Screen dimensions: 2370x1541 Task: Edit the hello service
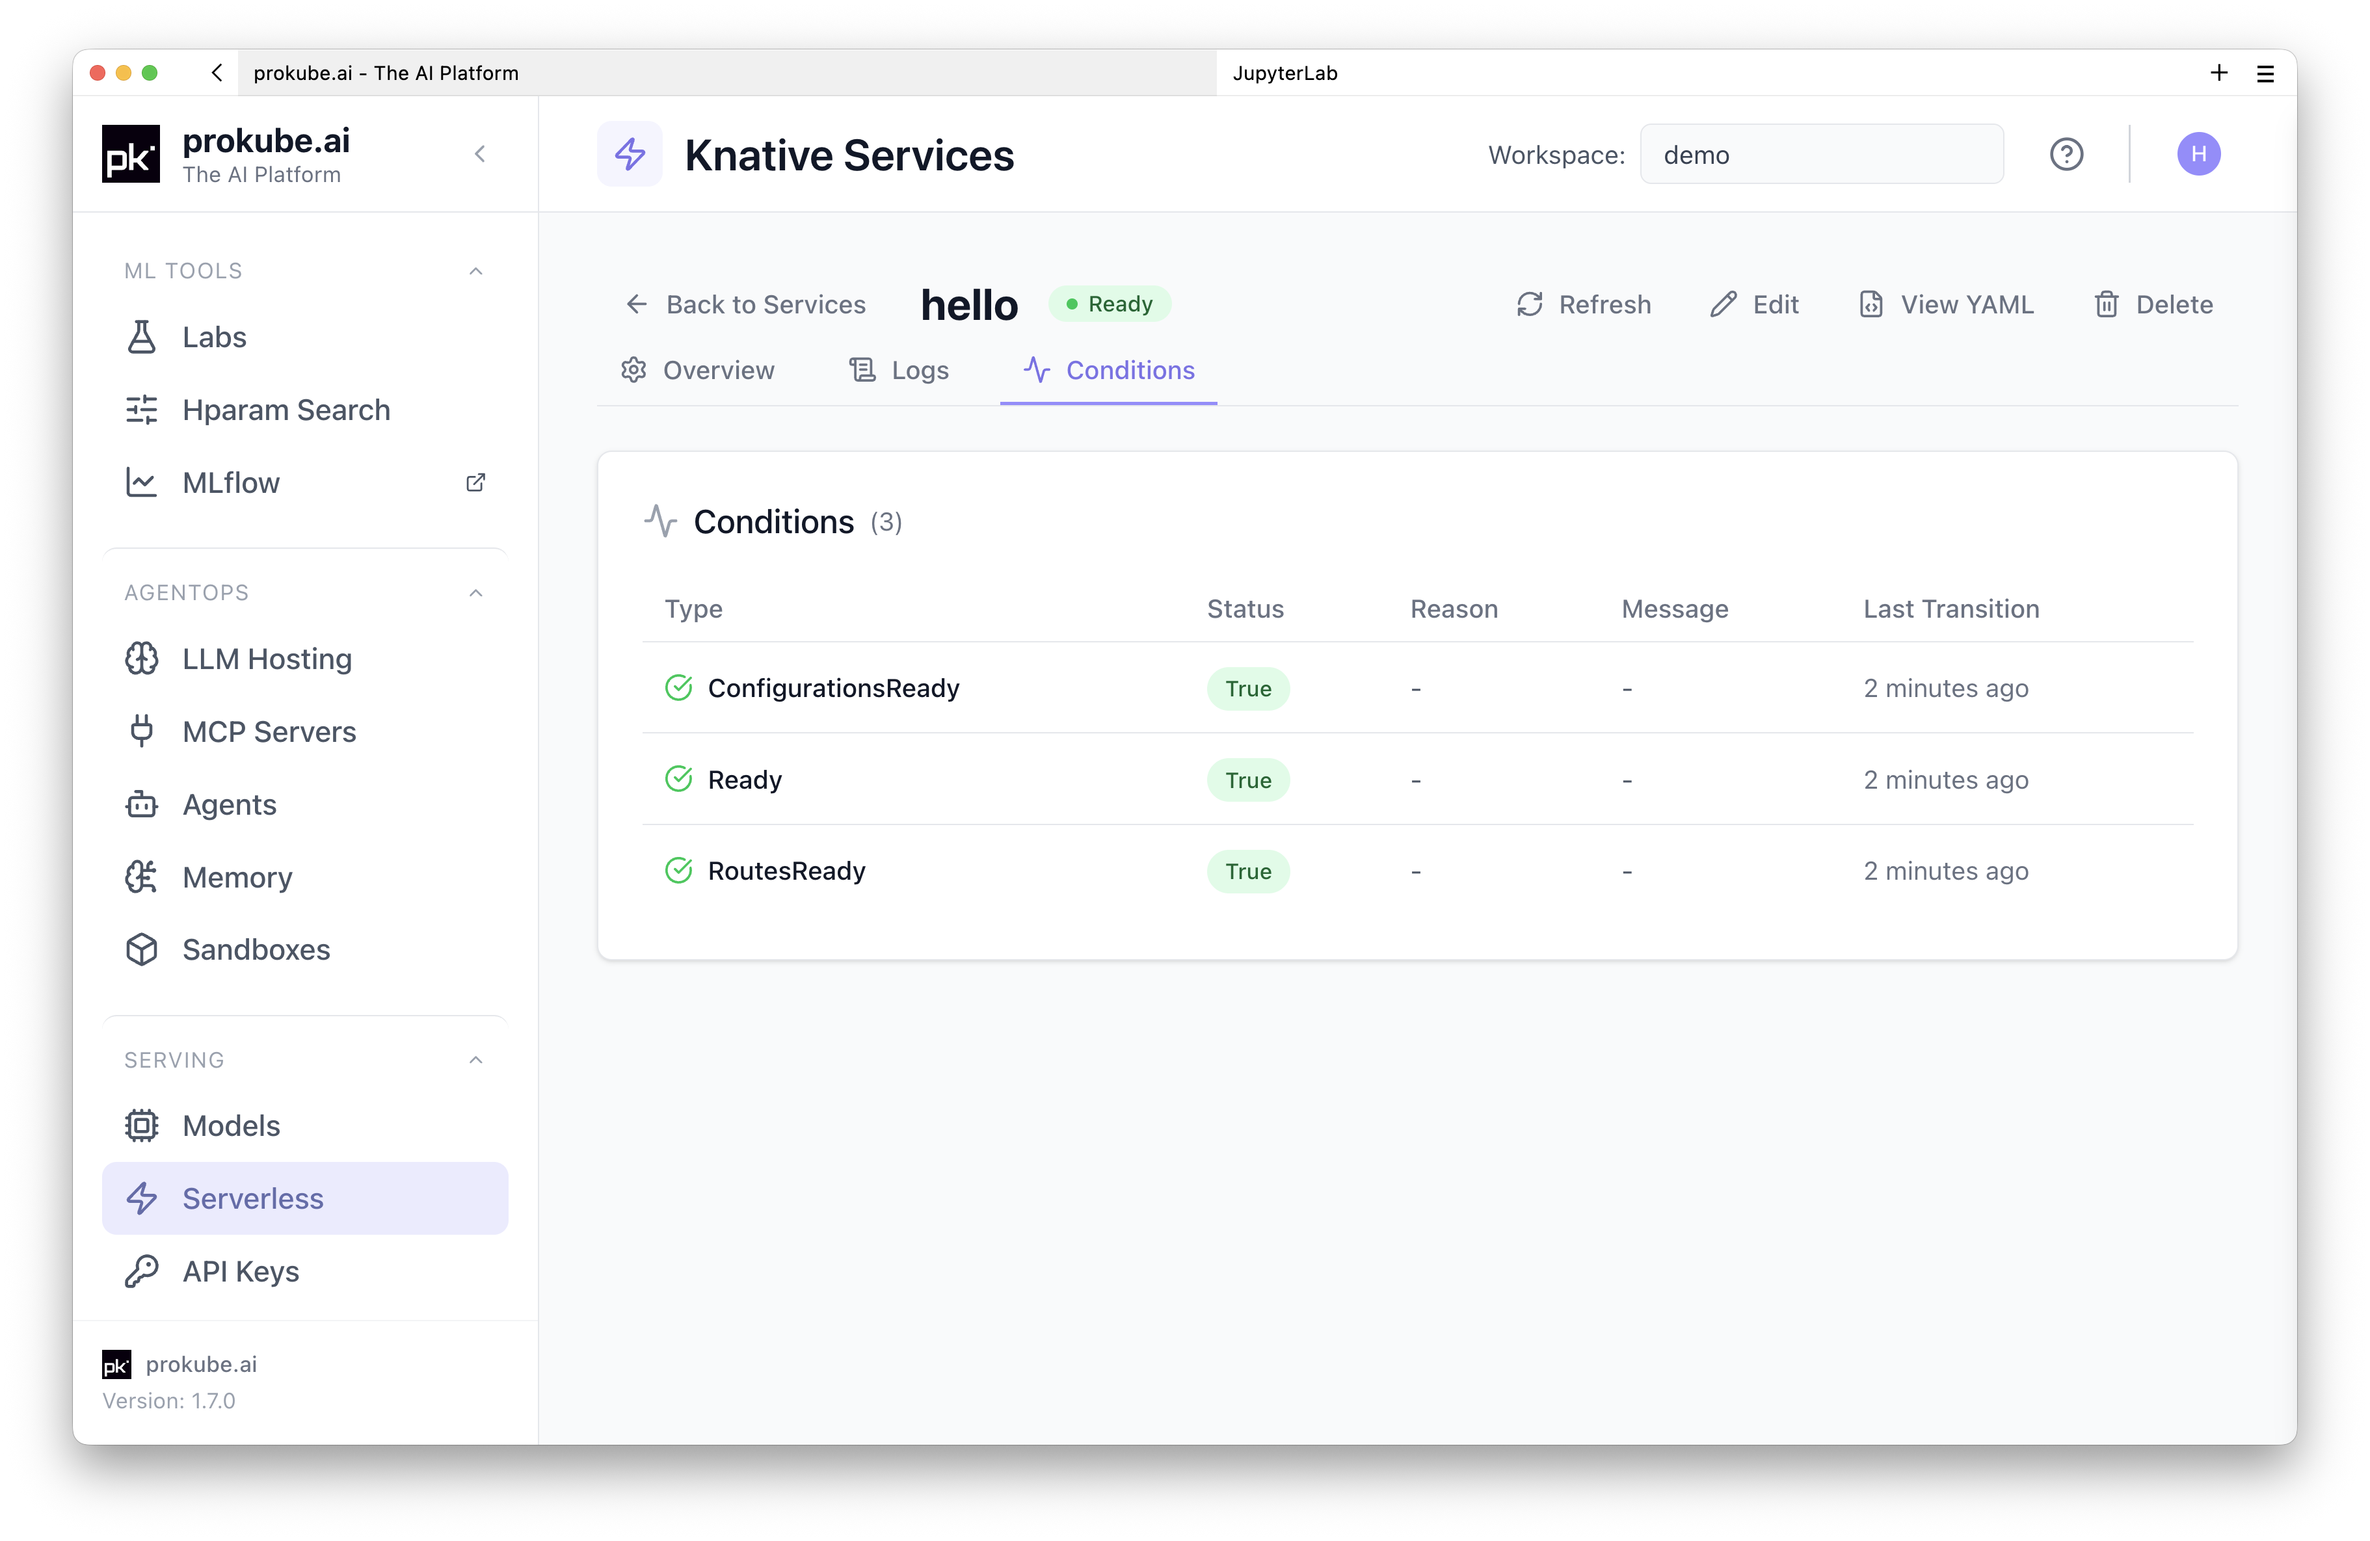coord(1755,304)
